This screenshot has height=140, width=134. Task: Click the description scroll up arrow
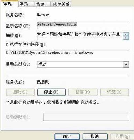[x=126, y=34]
